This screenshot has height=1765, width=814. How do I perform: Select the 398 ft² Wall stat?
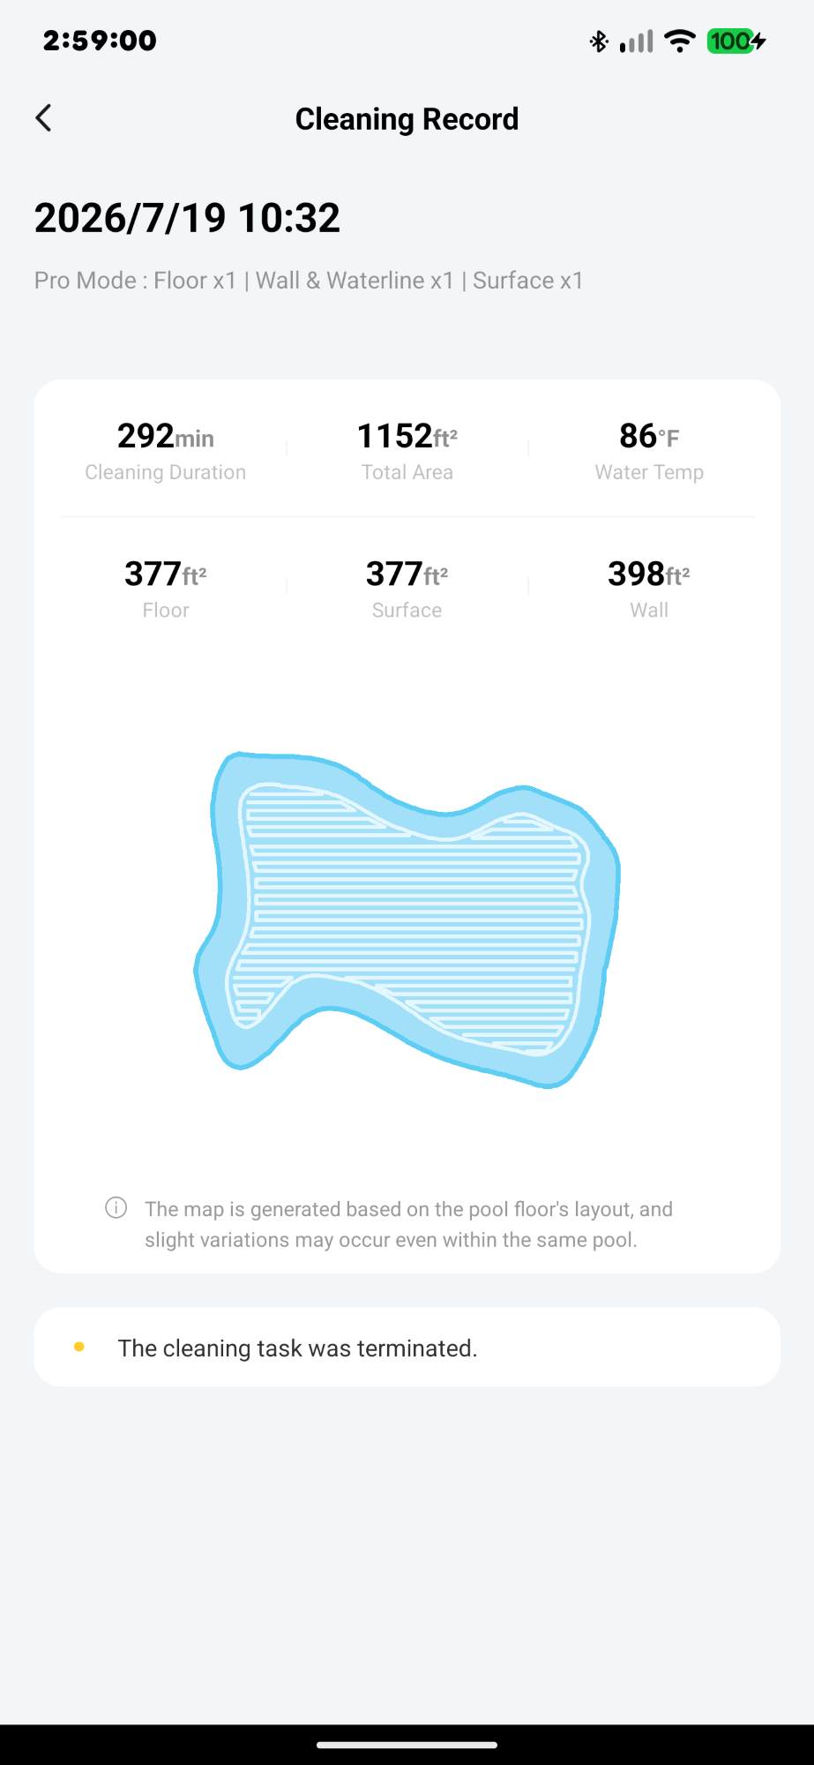649,588
